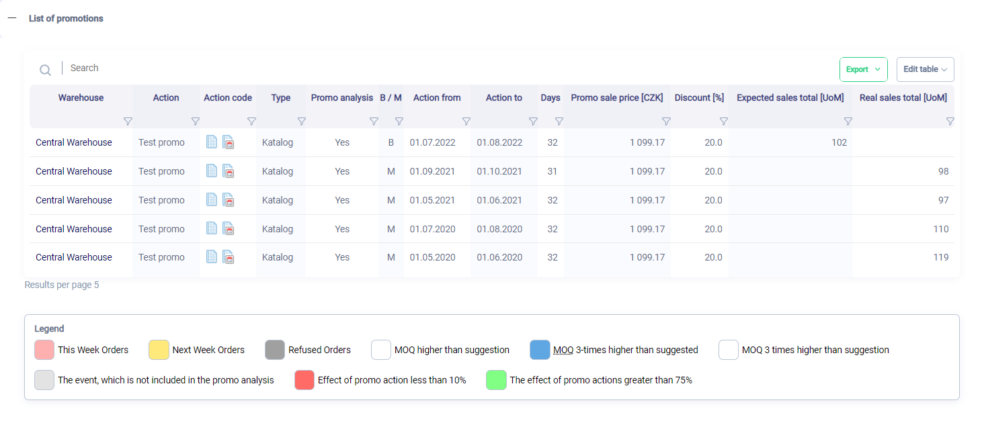Open calendar document icon for 01.09.2021 promo
This screenshot has width=982, height=425.
click(x=229, y=171)
